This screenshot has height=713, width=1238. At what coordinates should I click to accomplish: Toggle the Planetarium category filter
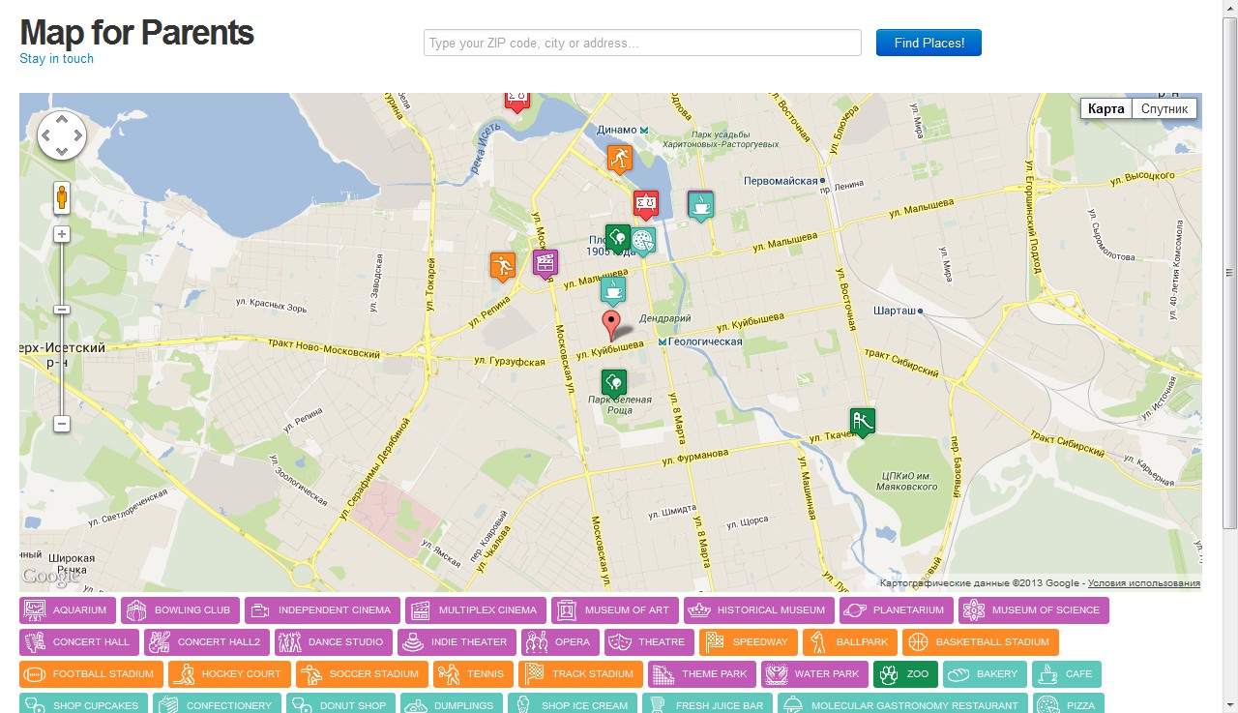(x=897, y=610)
